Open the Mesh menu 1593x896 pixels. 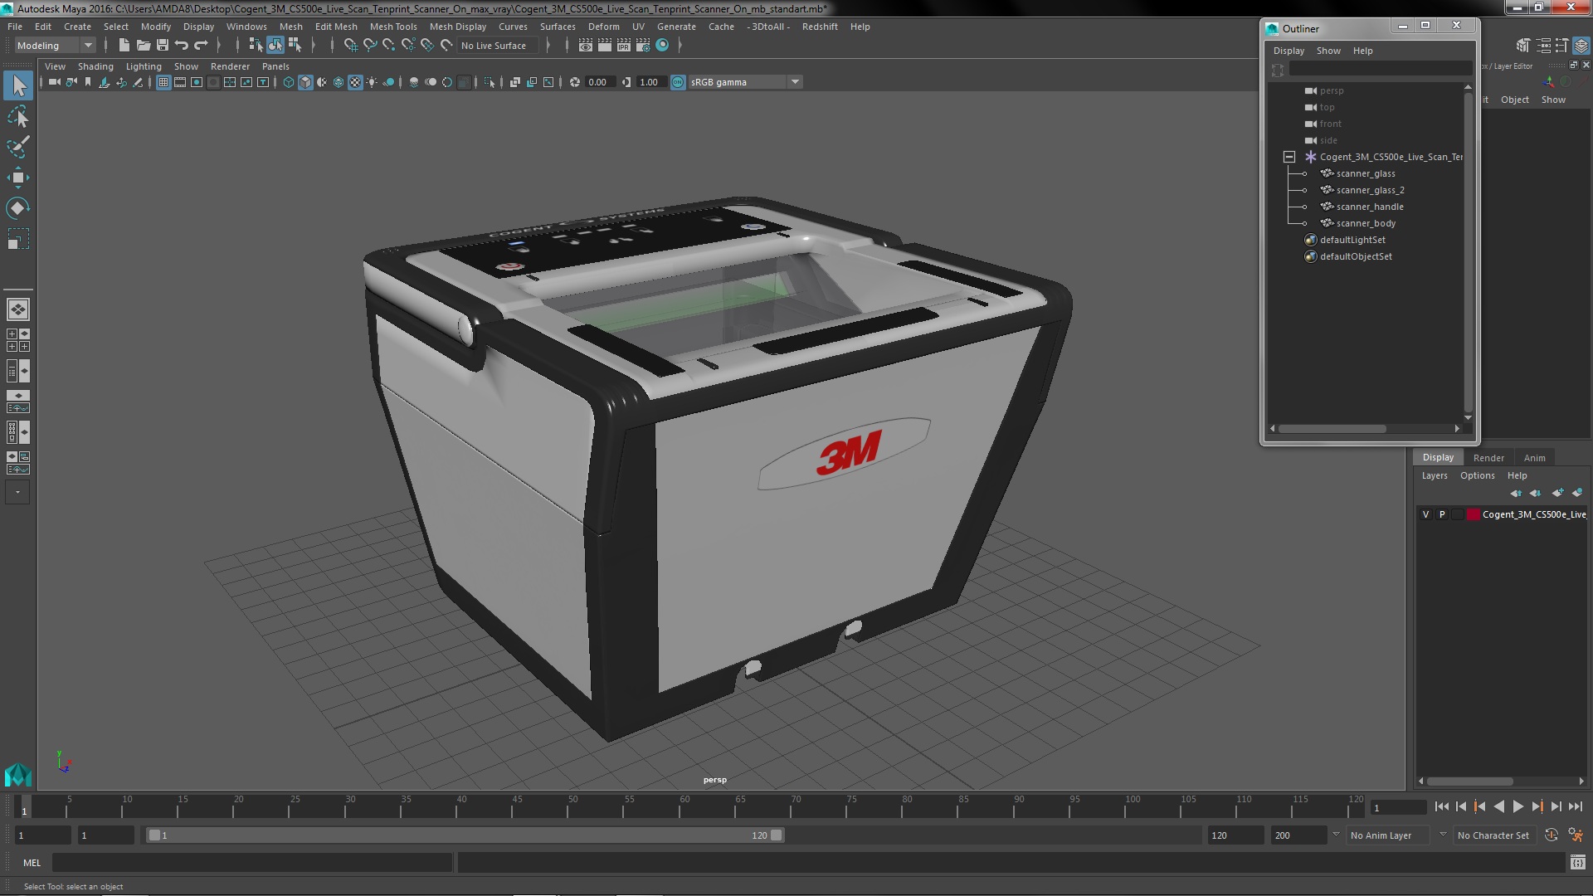point(290,27)
